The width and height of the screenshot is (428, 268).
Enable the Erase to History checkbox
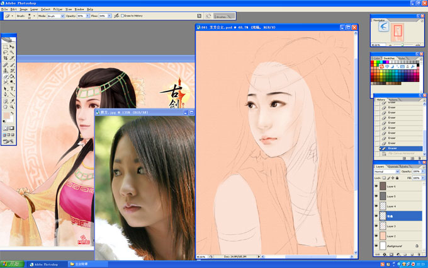tap(123, 16)
